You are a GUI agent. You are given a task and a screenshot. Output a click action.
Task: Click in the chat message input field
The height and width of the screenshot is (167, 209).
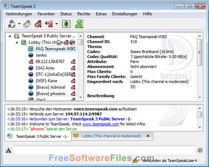tap(104, 150)
